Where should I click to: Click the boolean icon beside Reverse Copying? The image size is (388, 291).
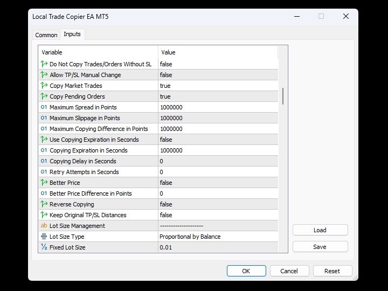[44, 204]
